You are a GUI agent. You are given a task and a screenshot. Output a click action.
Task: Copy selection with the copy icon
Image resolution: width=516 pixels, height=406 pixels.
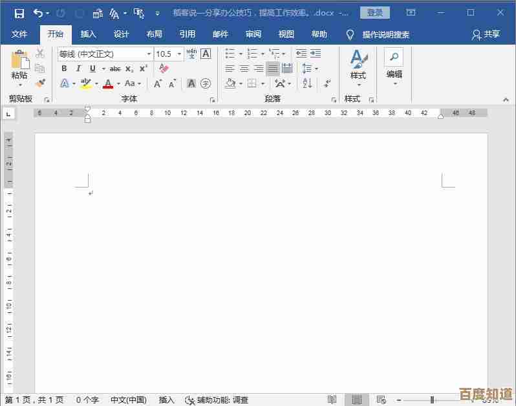coord(40,68)
